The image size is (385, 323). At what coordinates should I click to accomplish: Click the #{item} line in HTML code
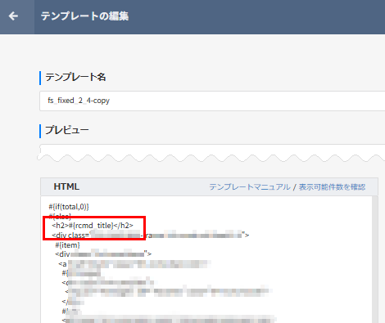click(67, 244)
